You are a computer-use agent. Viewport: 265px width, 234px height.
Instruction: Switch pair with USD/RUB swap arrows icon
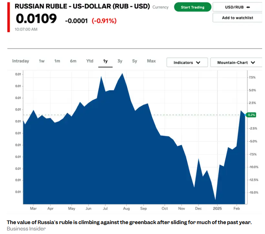click(248, 7)
